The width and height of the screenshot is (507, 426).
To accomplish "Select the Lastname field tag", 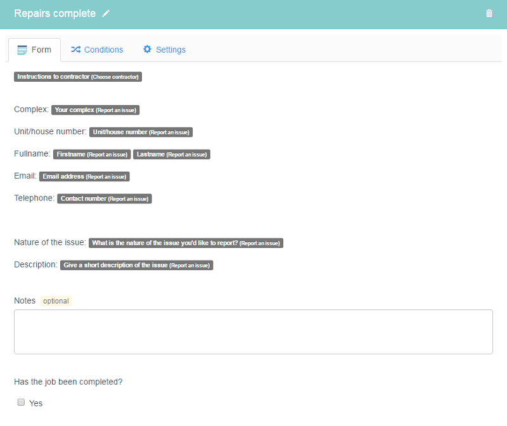I will [x=171, y=154].
